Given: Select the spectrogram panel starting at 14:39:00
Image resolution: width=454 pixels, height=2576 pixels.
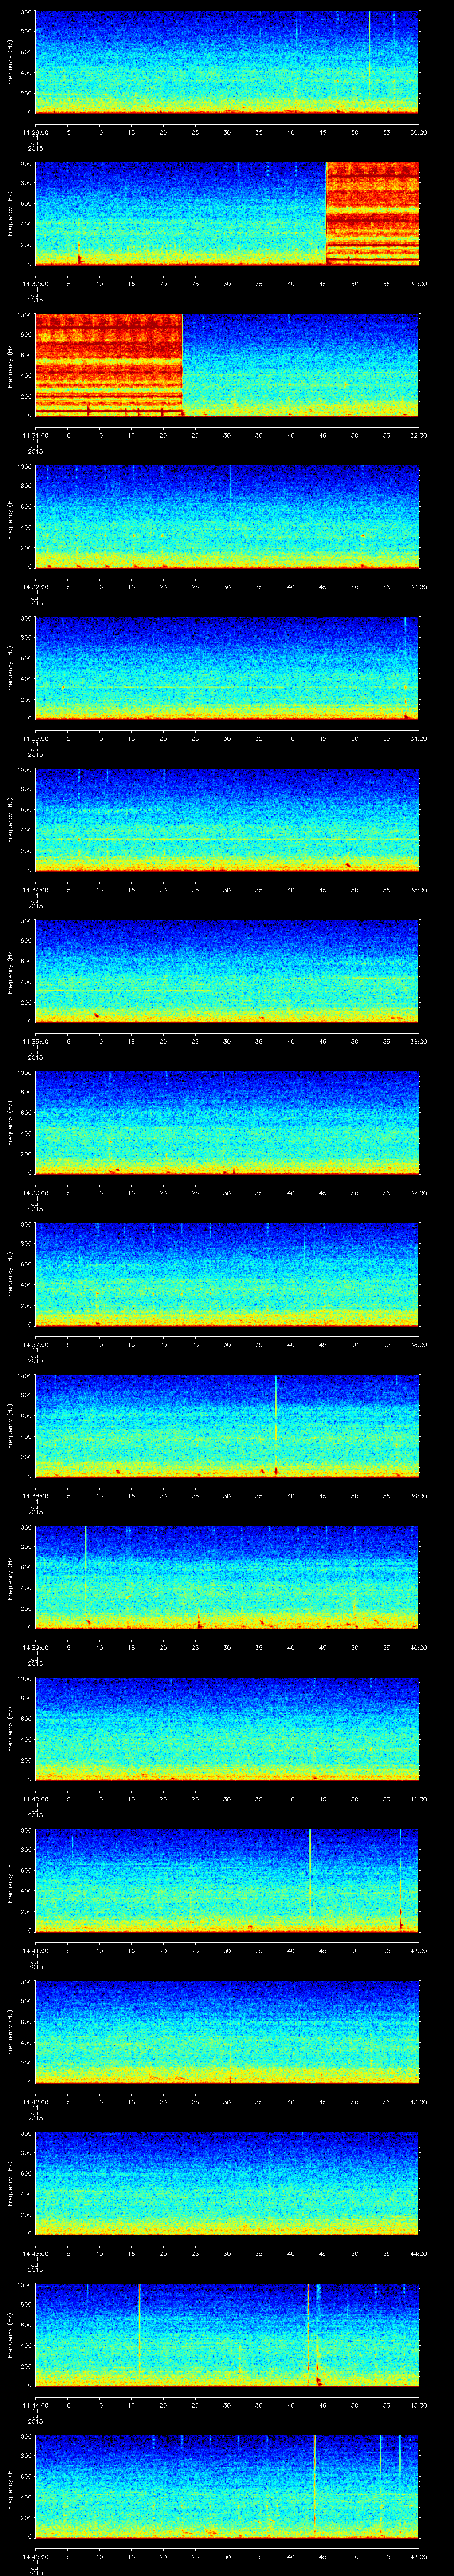Looking at the screenshot, I should (x=227, y=1578).
